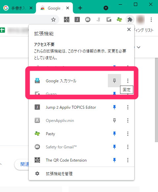Toggle the Extensions puzzle piece button
Viewport: 158px width, 192px height.
130,19
